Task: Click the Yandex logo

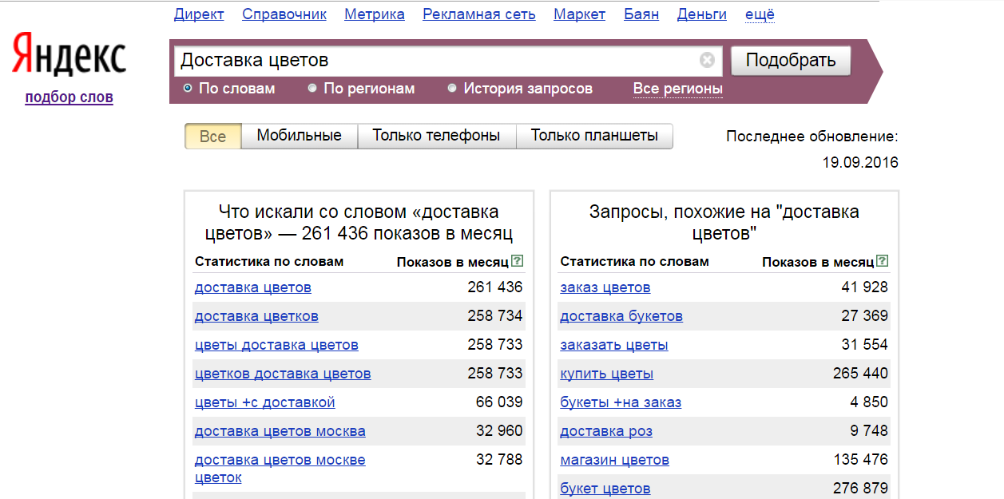Action: point(68,54)
